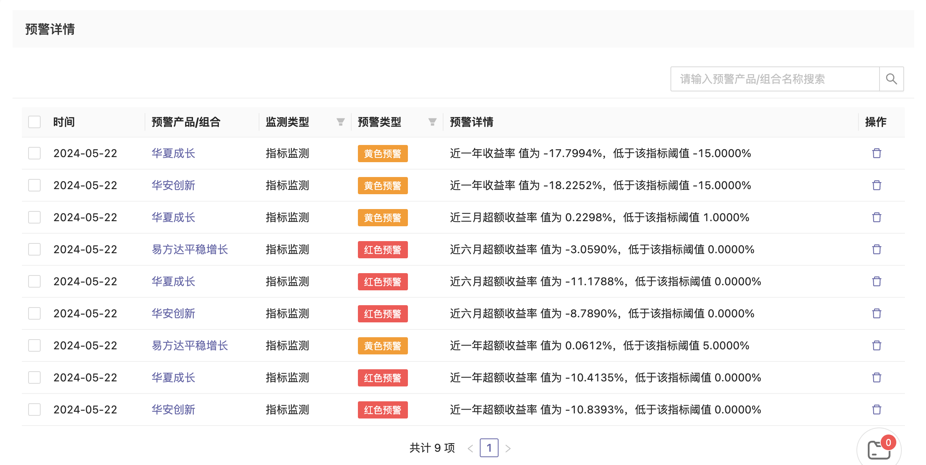Delete the 易方达平稳增长 -3.0590% alert row

pyautogui.click(x=876, y=249)
